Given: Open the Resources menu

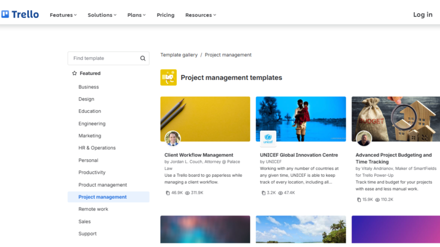Looking at the screenshot, I should pyautogui.click(x=200, y=15).
